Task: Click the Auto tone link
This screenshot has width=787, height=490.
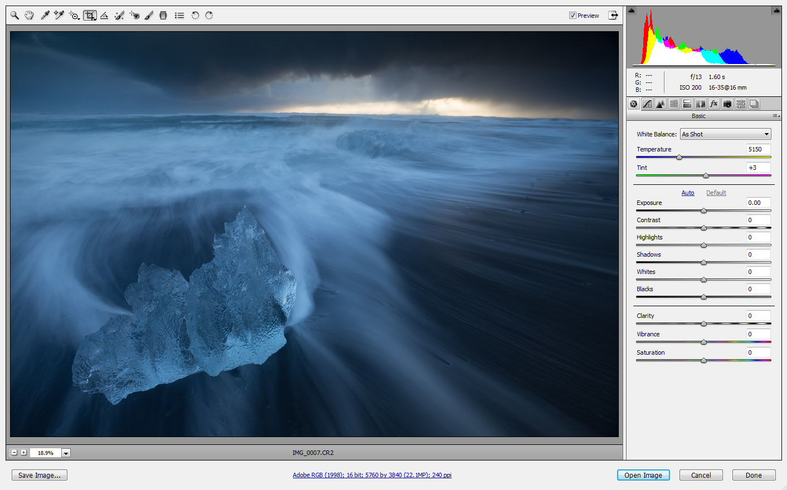Action: (688, 193)
